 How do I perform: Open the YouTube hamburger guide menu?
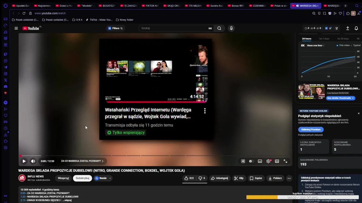(x=16, y=28)
